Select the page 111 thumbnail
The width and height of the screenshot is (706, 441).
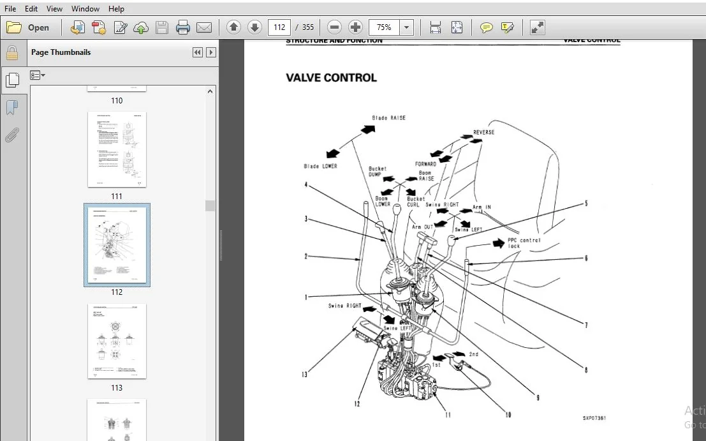tap(117, 149)
